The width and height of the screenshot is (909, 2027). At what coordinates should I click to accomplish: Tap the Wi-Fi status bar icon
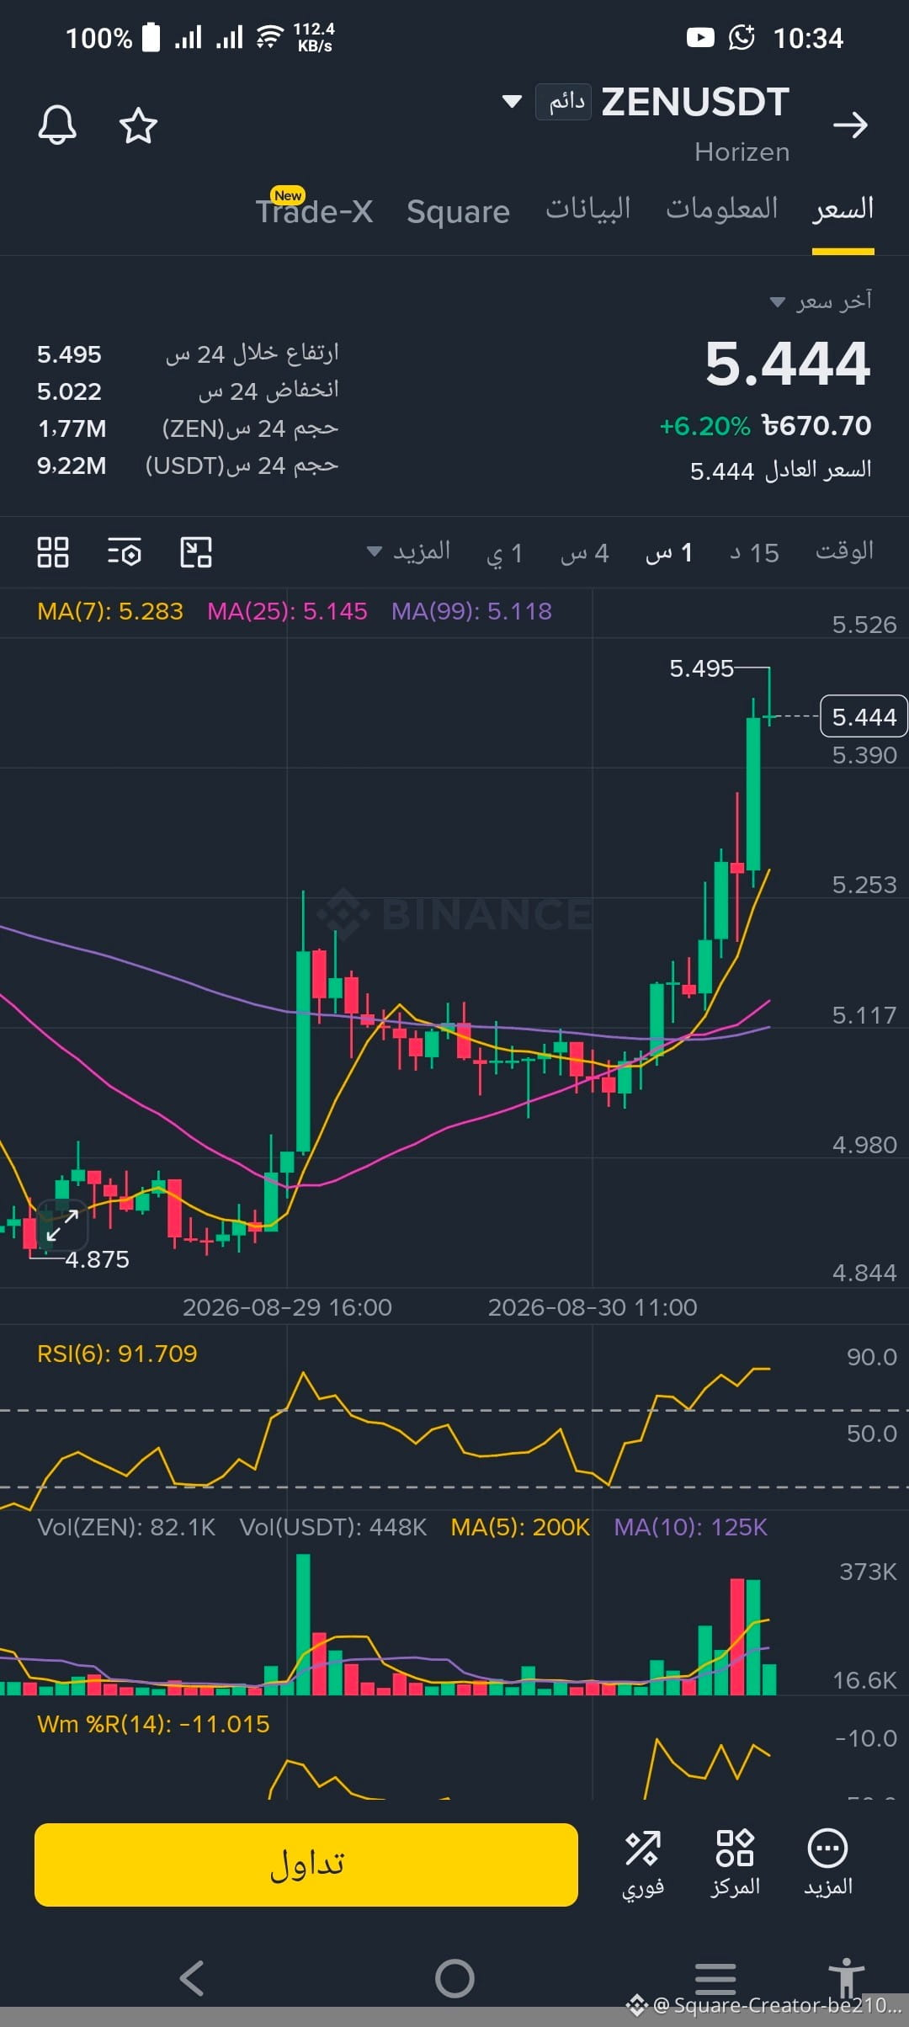(x=268, y=37)
